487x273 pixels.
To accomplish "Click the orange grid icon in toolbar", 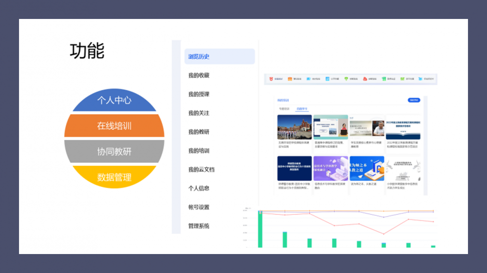I will pos(290,79).
